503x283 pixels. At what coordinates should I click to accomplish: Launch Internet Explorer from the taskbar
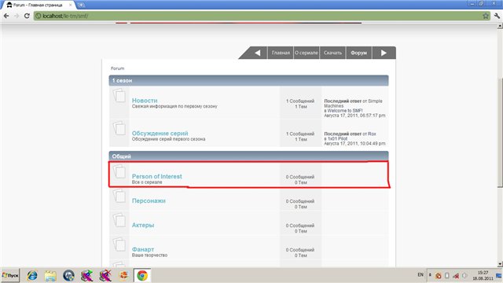(x=32, y=276)
